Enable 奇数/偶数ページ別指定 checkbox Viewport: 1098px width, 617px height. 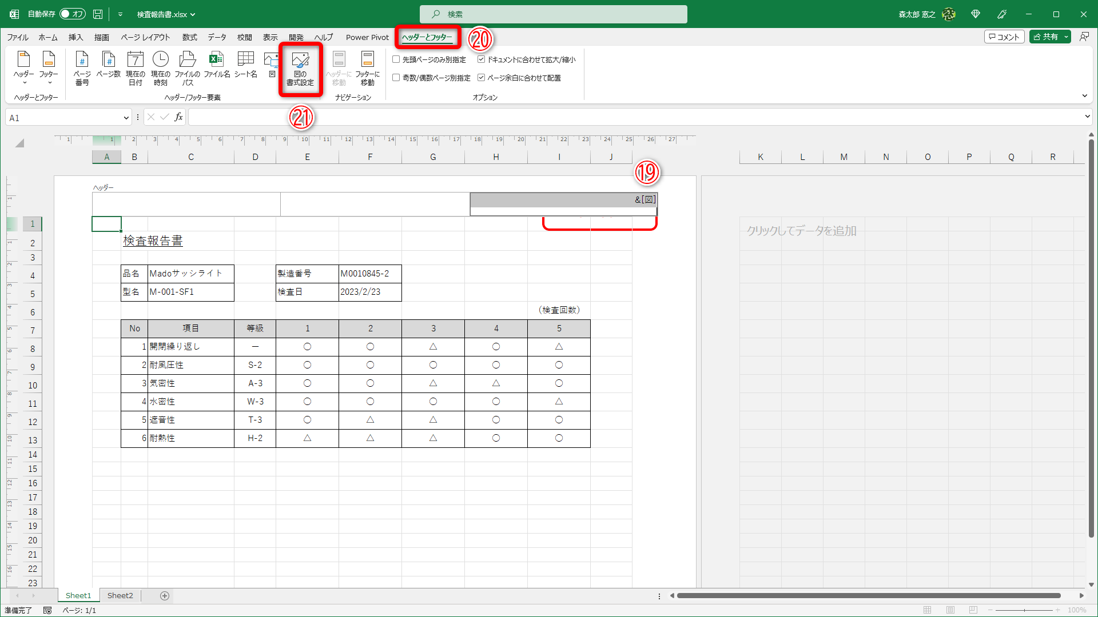[396, 78]
